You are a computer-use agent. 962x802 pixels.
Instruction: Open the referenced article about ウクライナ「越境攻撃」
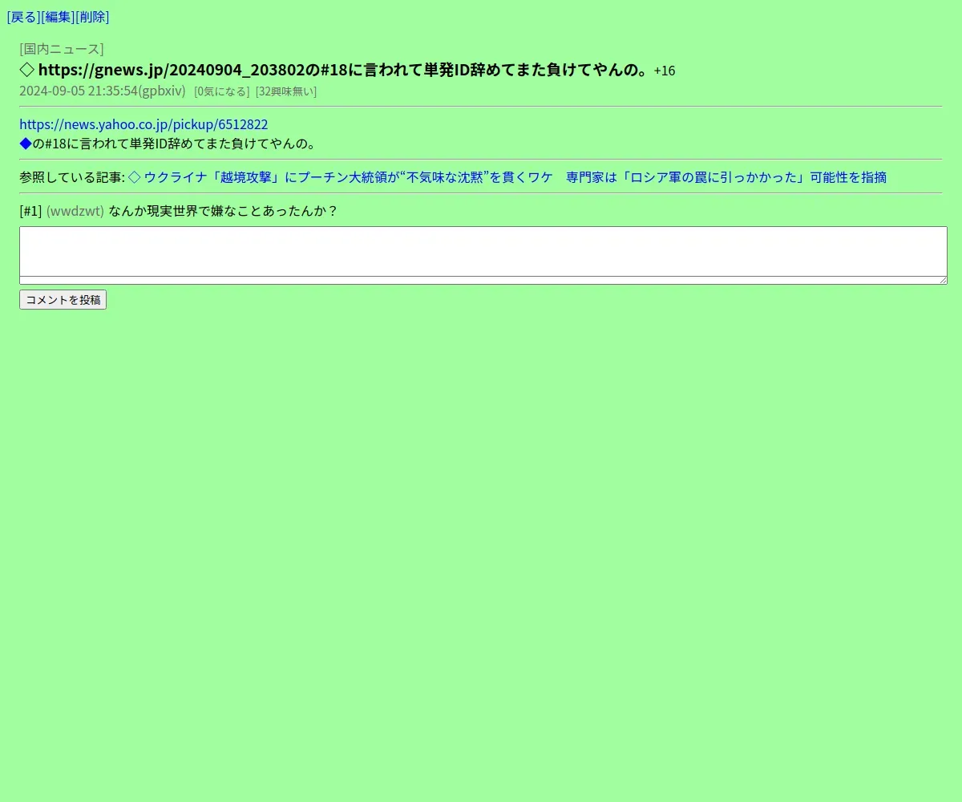pos(507,177)
